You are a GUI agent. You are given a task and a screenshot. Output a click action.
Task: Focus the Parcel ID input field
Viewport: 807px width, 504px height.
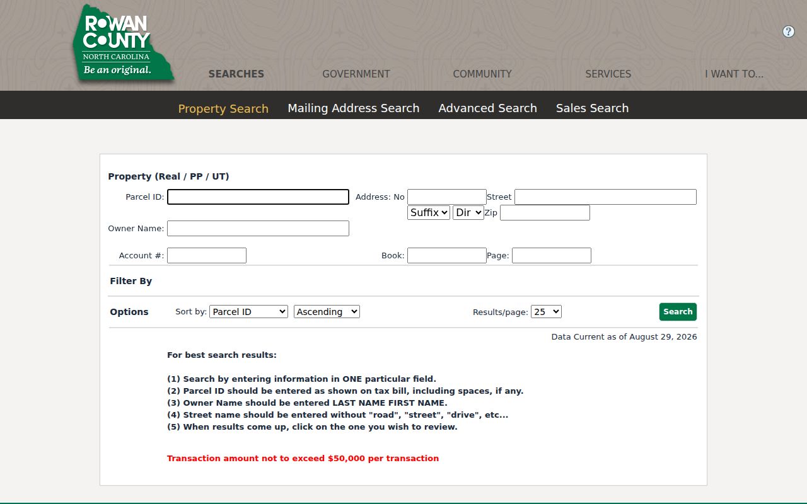click(258, 197)
